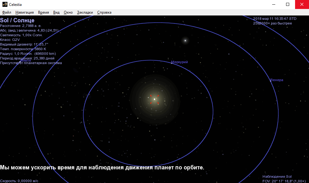The width and height of the screenshot is (309, 183).
Task: Click the Sol / Солнце heading text
Action: tap(17, 20)
